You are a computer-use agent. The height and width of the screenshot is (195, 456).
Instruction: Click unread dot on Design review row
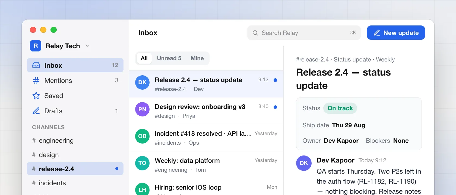click(x=275, y=107)
